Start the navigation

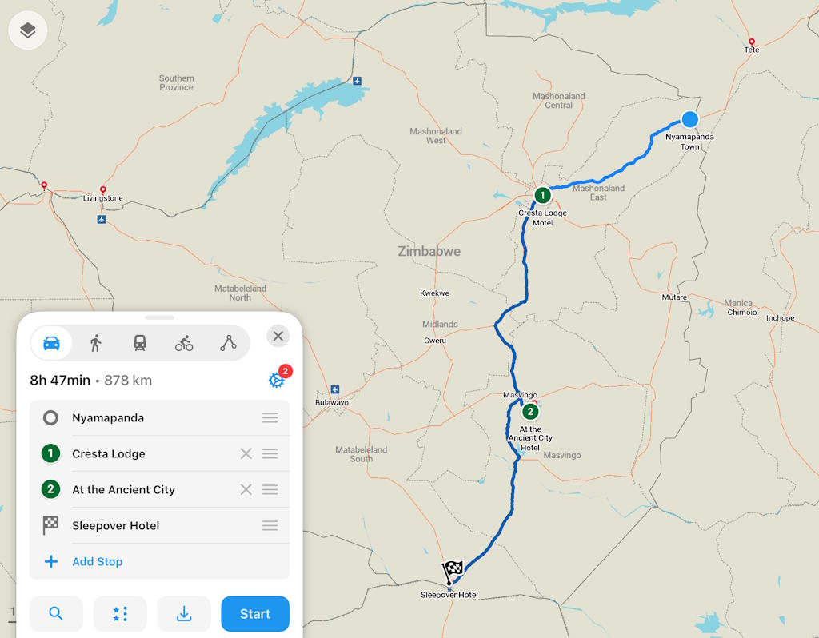[255, 614]
